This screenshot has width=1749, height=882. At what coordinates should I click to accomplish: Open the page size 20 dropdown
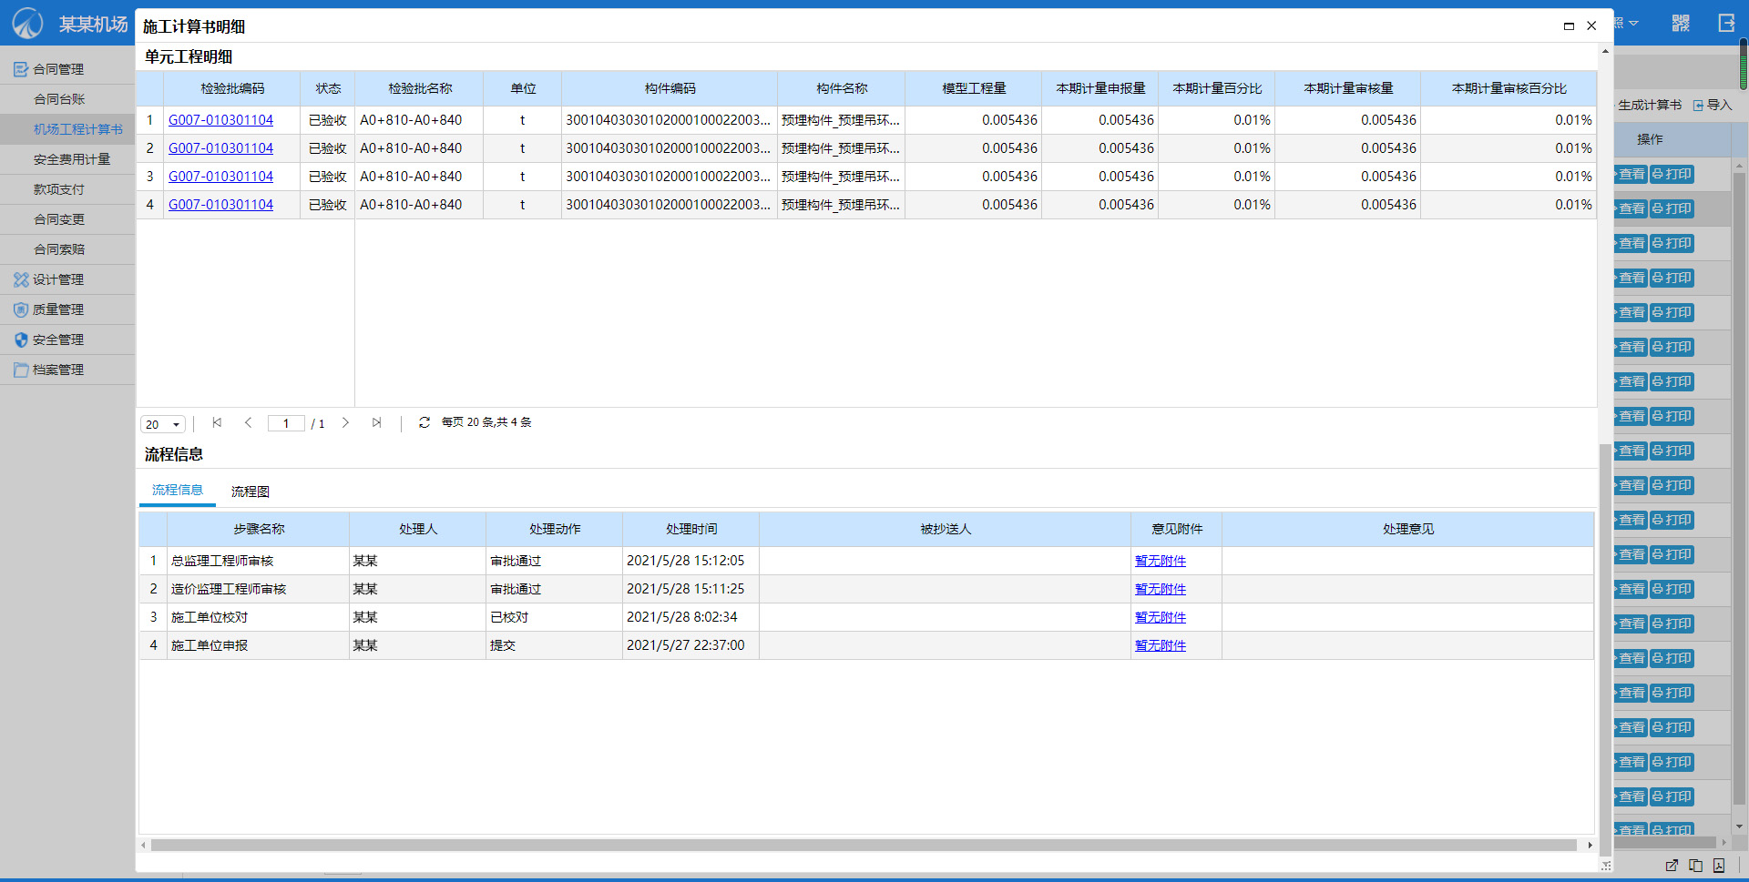163,424
